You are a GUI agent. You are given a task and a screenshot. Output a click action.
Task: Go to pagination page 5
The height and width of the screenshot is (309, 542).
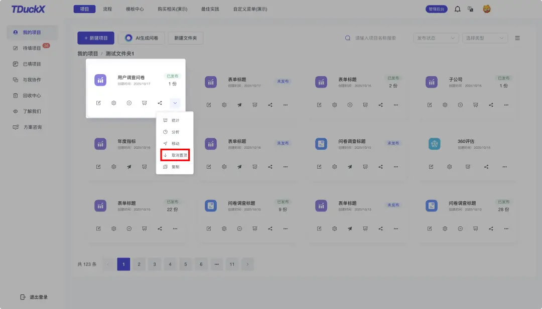[x=186, y=264]
